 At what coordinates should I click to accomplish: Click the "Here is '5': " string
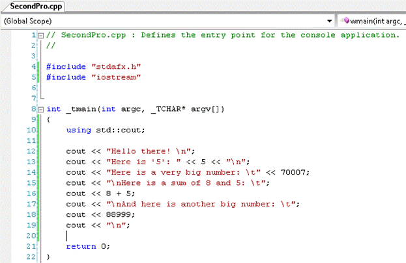pos(143,162)
